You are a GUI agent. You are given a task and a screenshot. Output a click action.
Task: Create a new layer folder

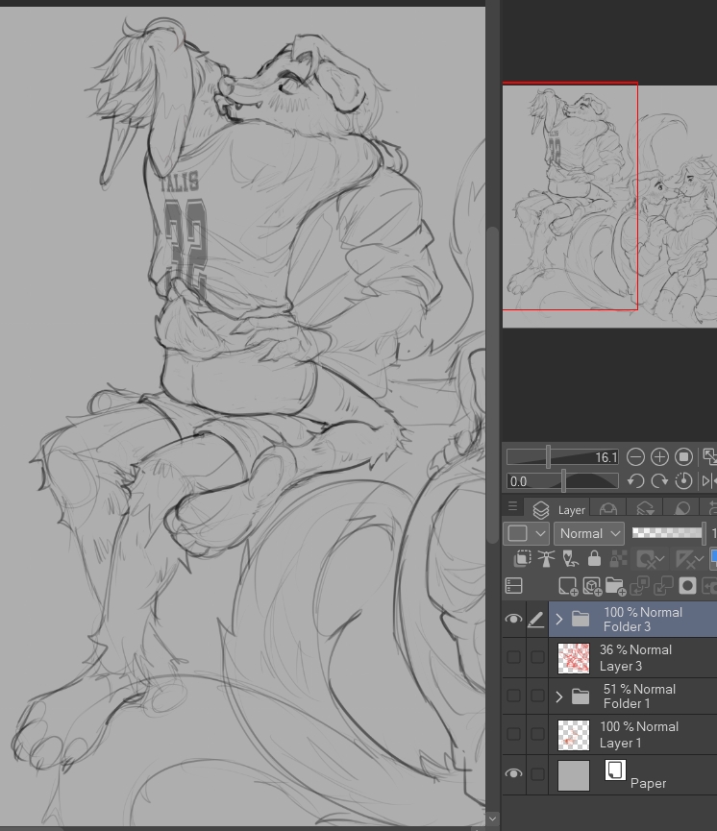615,586
